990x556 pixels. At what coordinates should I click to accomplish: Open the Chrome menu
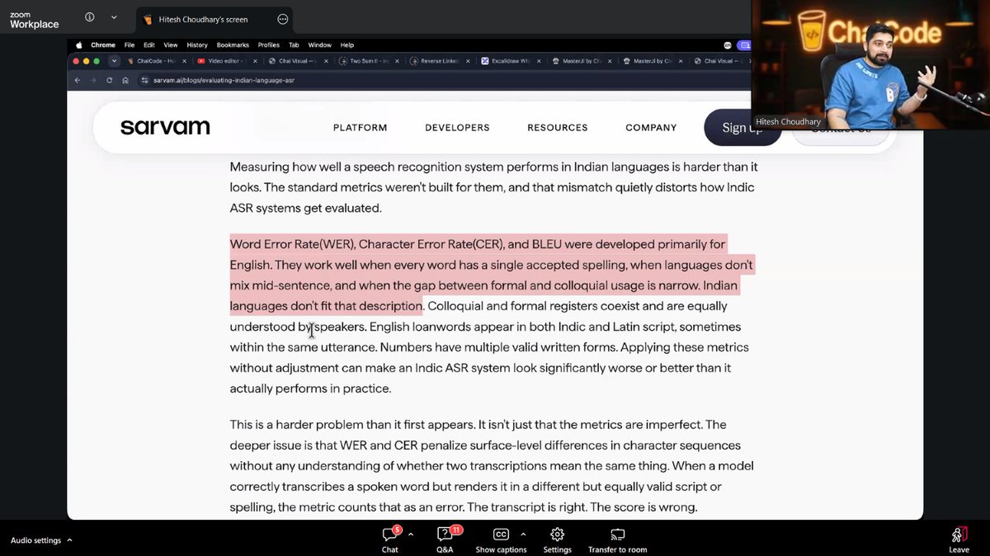tap(103, 45)
